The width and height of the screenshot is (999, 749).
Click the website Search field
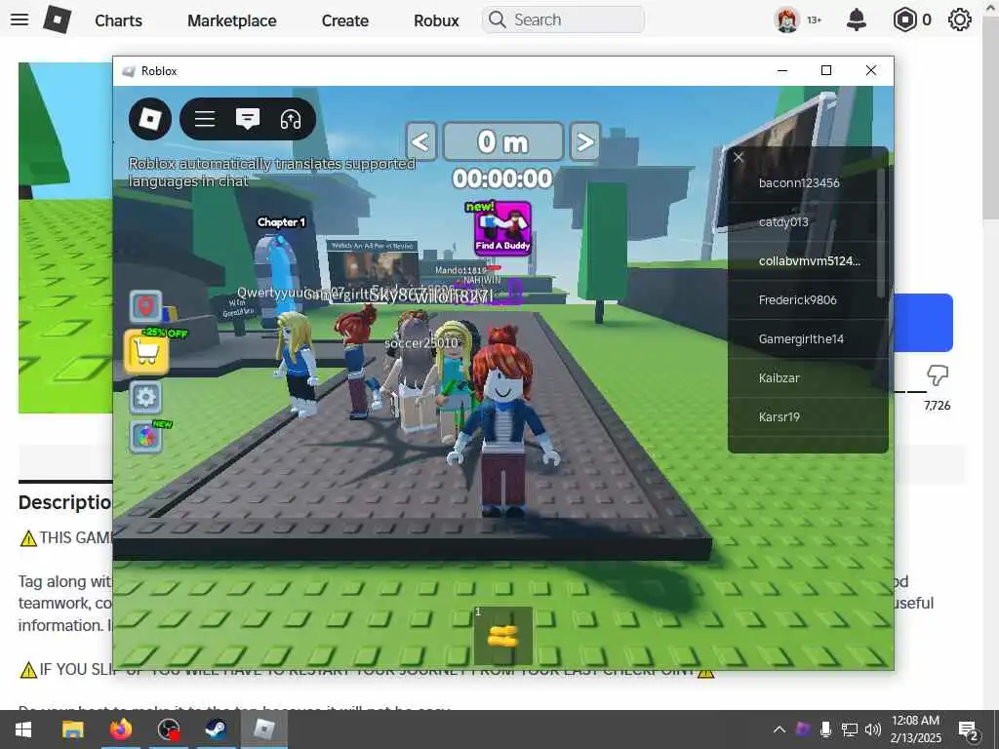tap(563, 20)
